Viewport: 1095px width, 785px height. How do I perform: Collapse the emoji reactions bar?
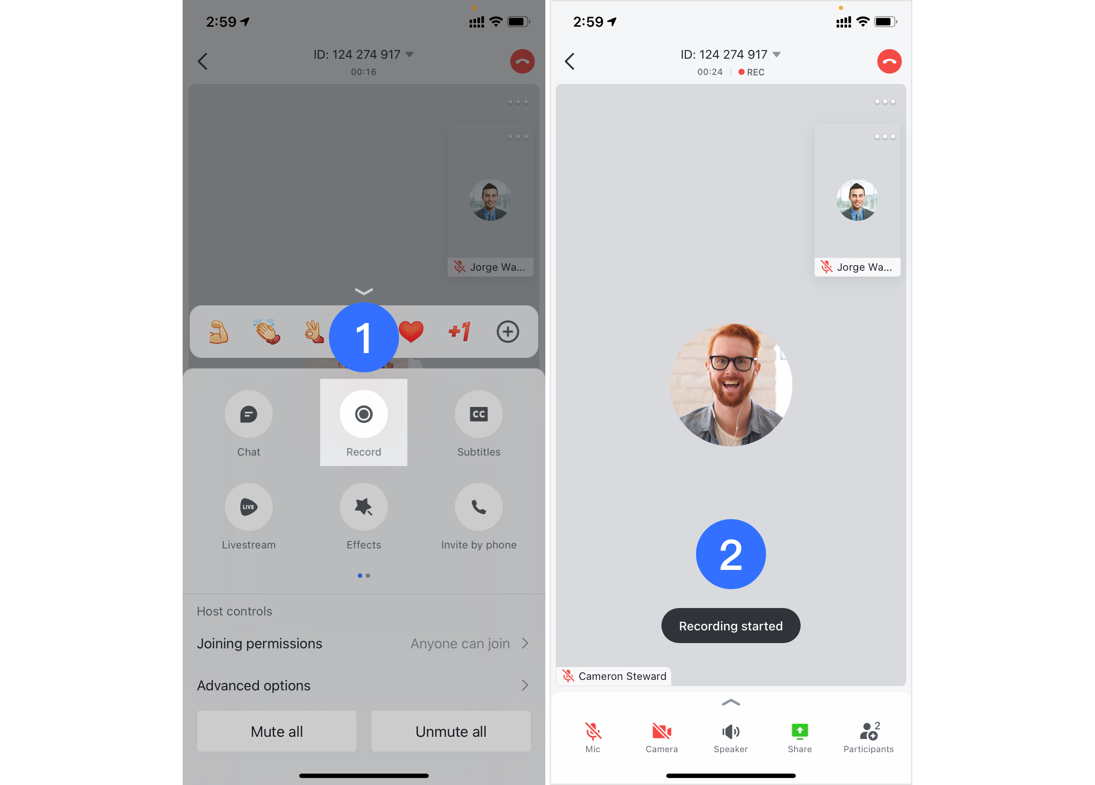tap(364, 290)
